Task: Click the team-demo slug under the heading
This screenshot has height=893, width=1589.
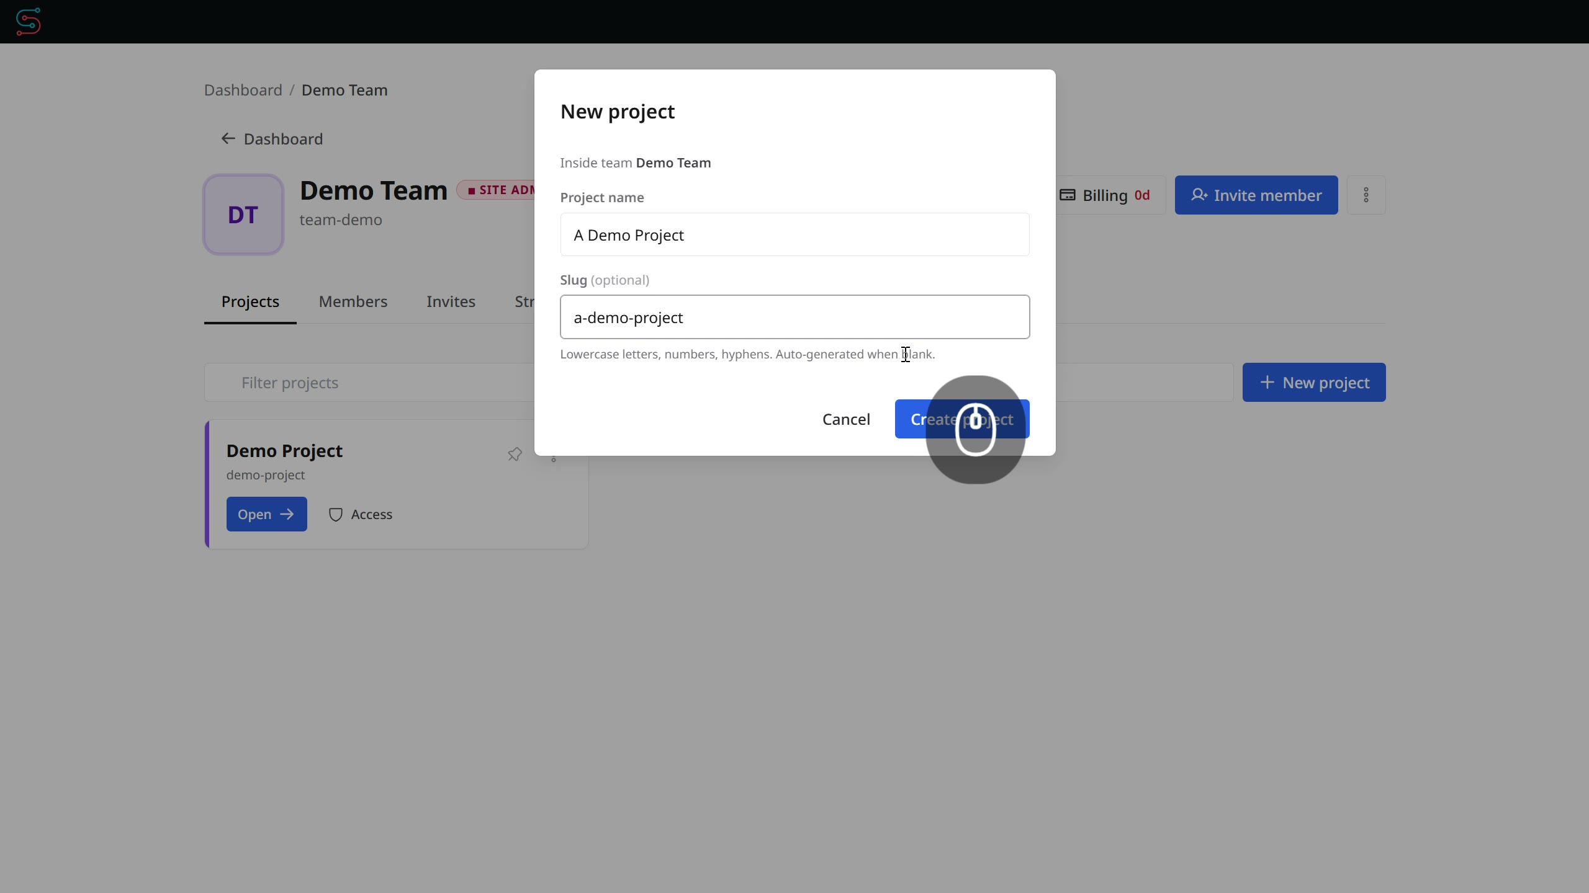Action: click(x=341, y=220)
